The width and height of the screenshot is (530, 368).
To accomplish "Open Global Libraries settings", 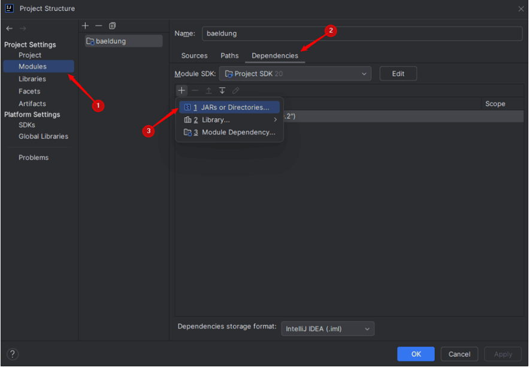I will 43,137.
